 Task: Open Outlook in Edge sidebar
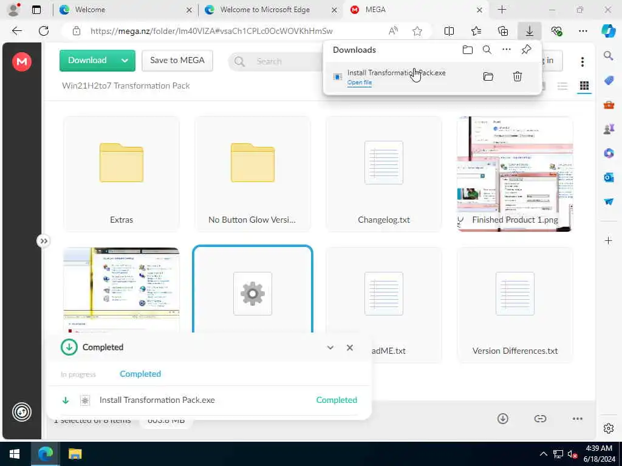click(609, 177)
